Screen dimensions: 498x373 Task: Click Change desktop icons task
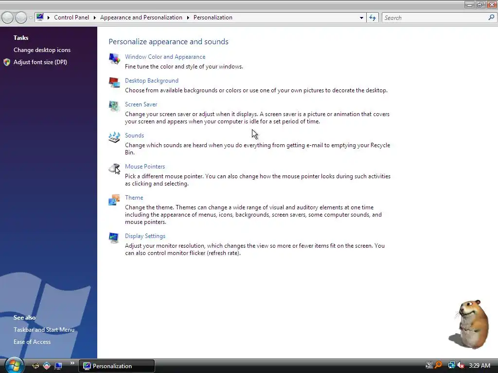pos(42,50)
